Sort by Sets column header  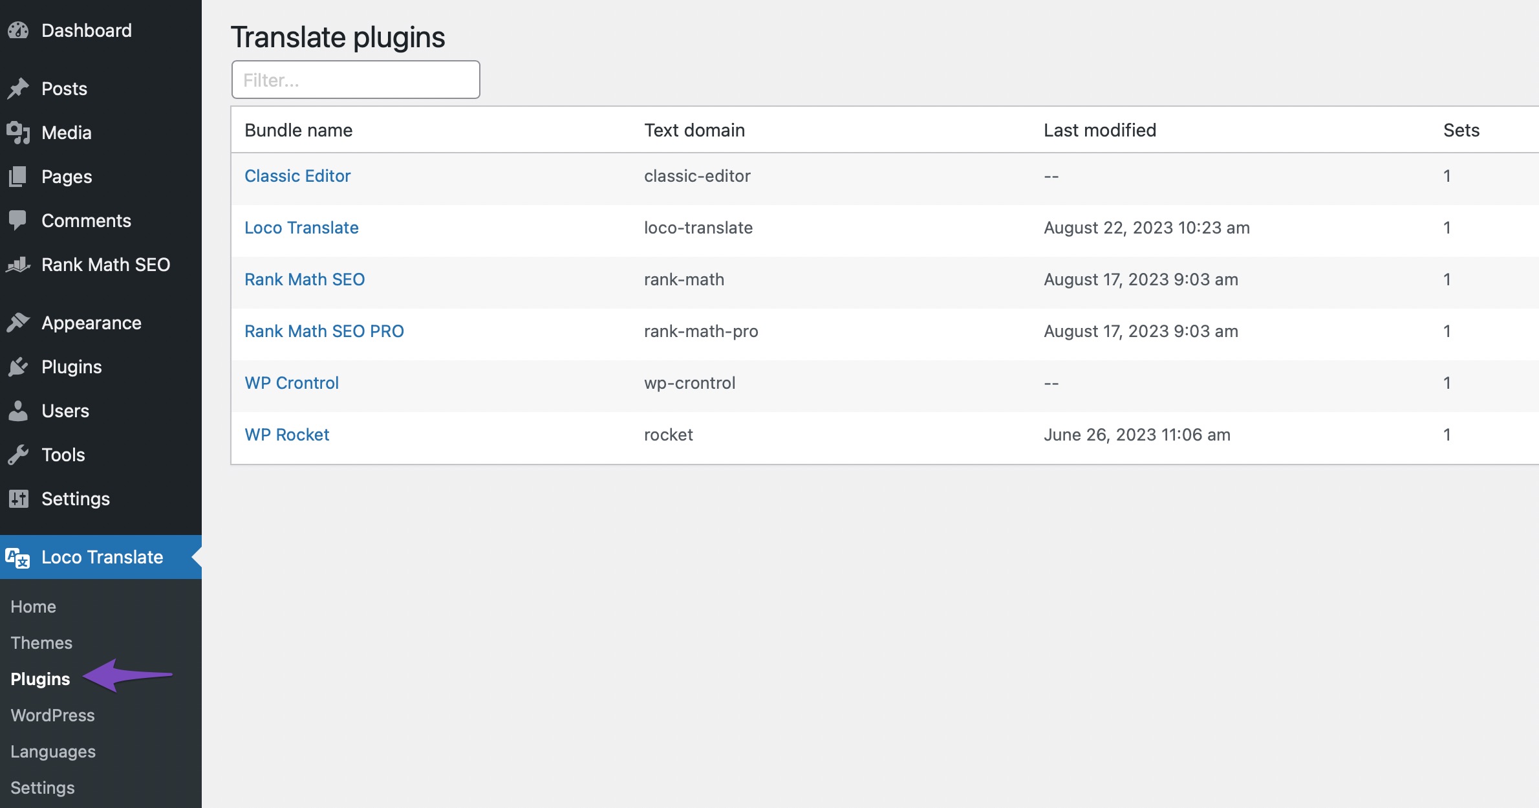tap(1461, 130)
